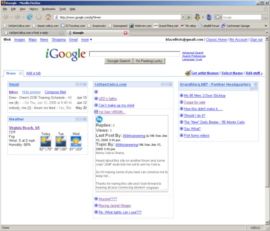The height and width of the screenshot is (231, 270).
Task: Click the page vertical scrollbar down arrow
Action: [267, 222]
